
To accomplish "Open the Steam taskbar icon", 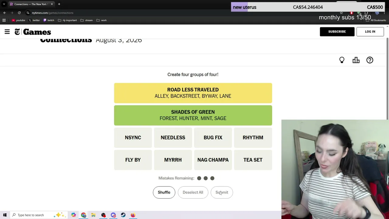I will (x=123, y=215).
